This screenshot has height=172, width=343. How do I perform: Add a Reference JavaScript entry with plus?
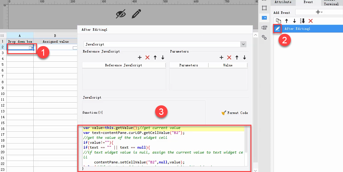pos(139,57)
